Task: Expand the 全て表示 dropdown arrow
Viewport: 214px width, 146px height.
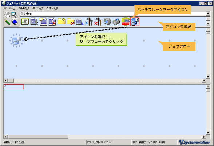Action: pos(208,14)
